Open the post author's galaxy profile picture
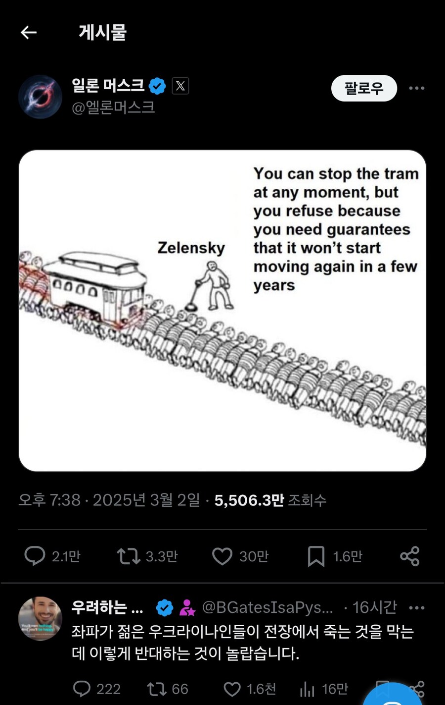This screenshot has height=705, width=445. click(x=40, y=97)
